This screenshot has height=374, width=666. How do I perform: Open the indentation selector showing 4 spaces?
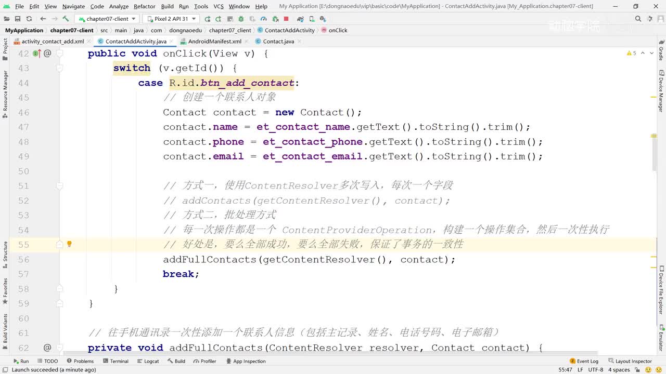tap(619, 370)
